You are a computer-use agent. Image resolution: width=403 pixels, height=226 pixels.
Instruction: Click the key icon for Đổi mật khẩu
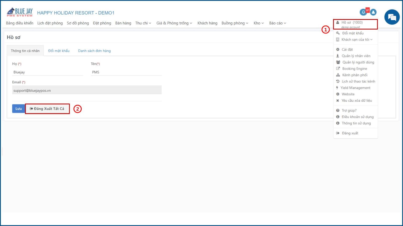pyautogui.click(x=338, y=33)
